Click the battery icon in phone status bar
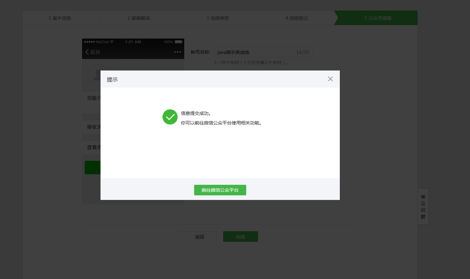The width and height of the screenshot is (470, 279). pyautogui.click(x=179, y=42)
